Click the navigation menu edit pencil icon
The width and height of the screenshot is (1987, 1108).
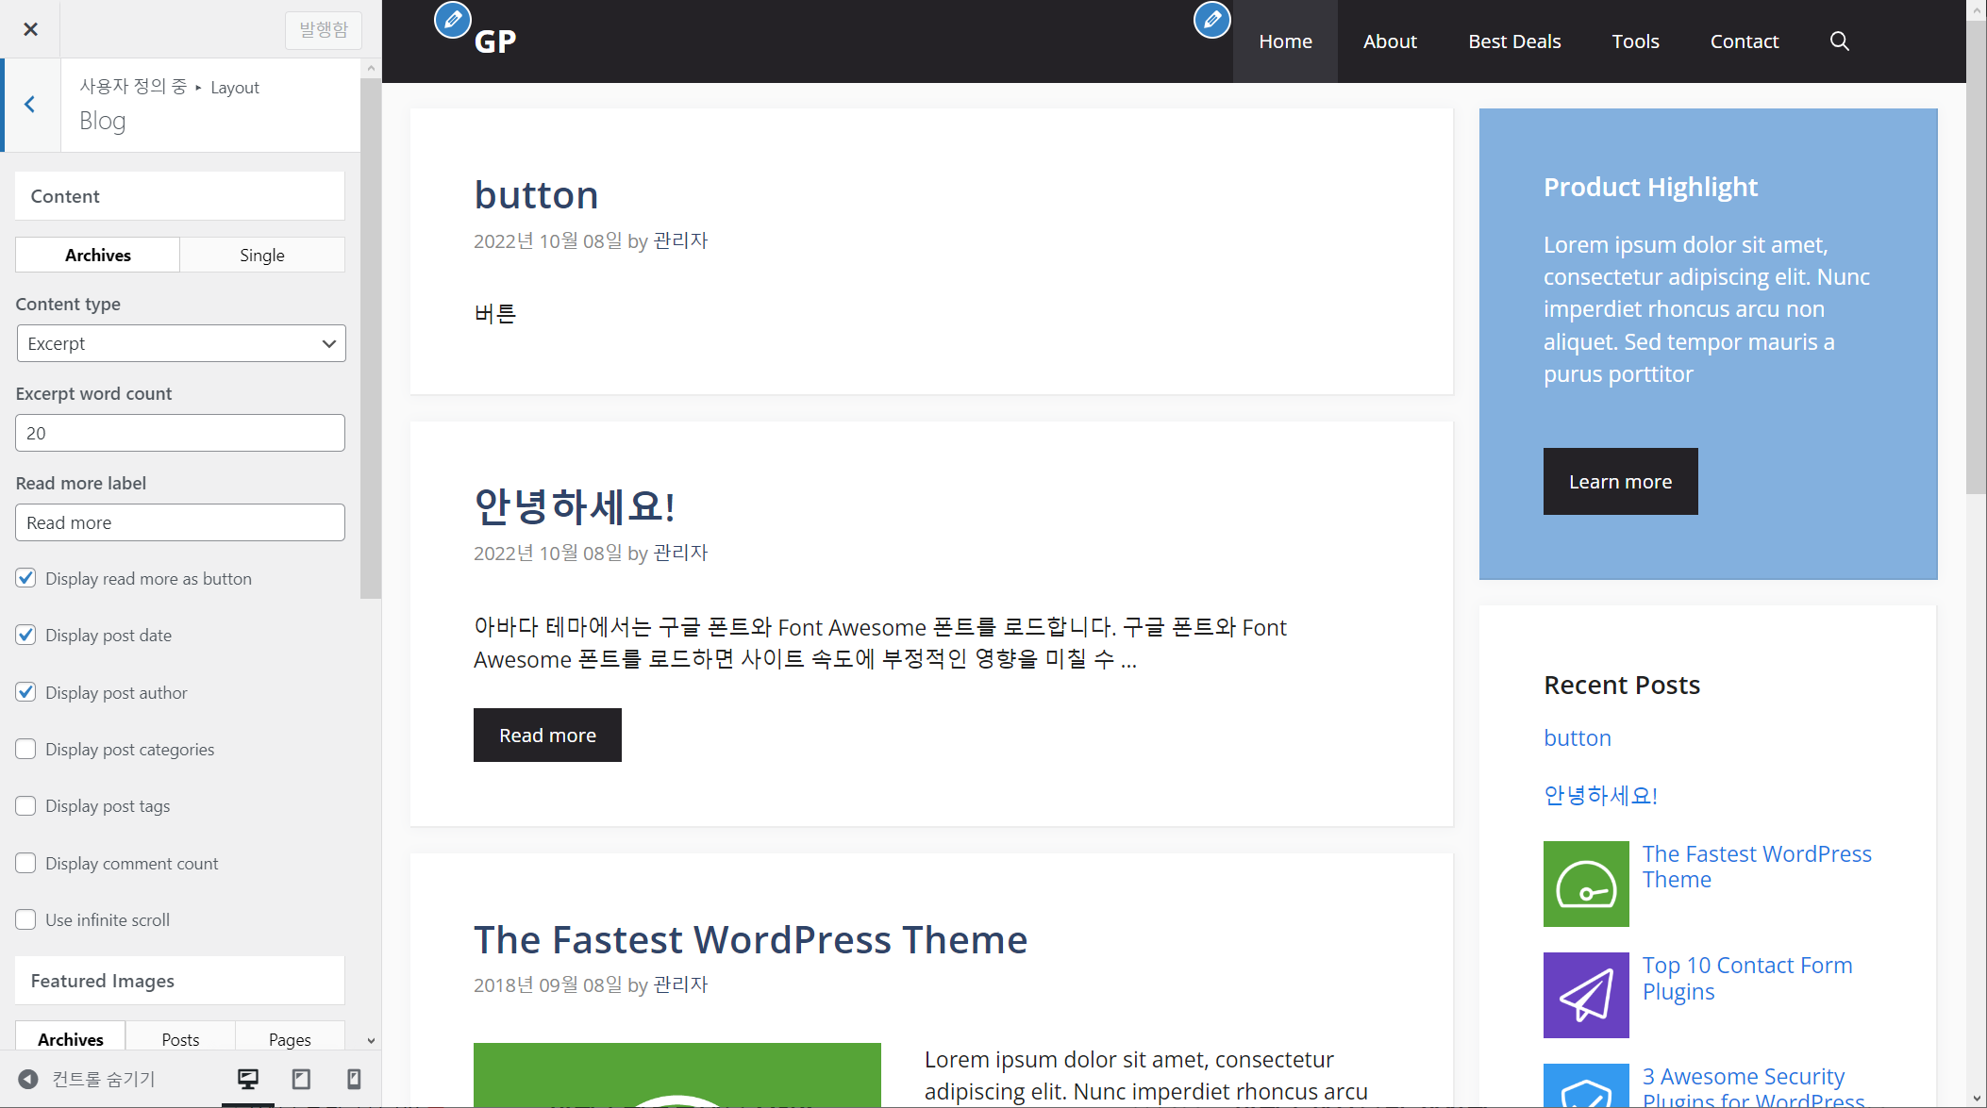coord(1211,20)
